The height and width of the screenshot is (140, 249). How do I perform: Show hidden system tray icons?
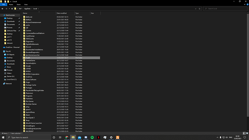pyautogui.click(x=217, y=137)
